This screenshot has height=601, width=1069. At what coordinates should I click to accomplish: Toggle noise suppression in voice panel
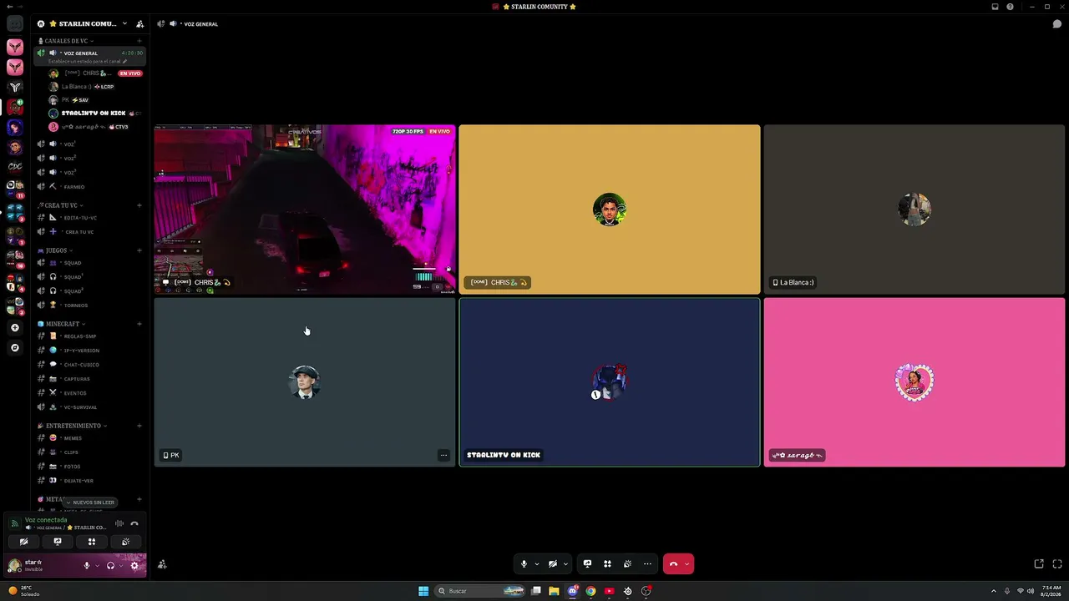(x=119, y=523)
